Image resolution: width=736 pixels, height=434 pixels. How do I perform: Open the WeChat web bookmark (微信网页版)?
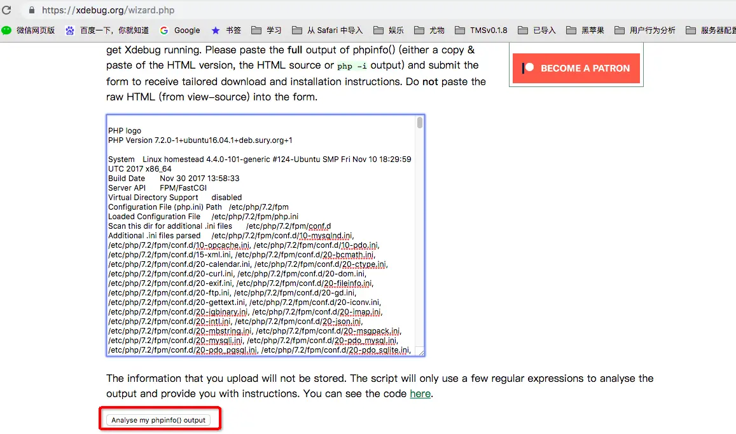pyautogui.click(x=28, y=31)
